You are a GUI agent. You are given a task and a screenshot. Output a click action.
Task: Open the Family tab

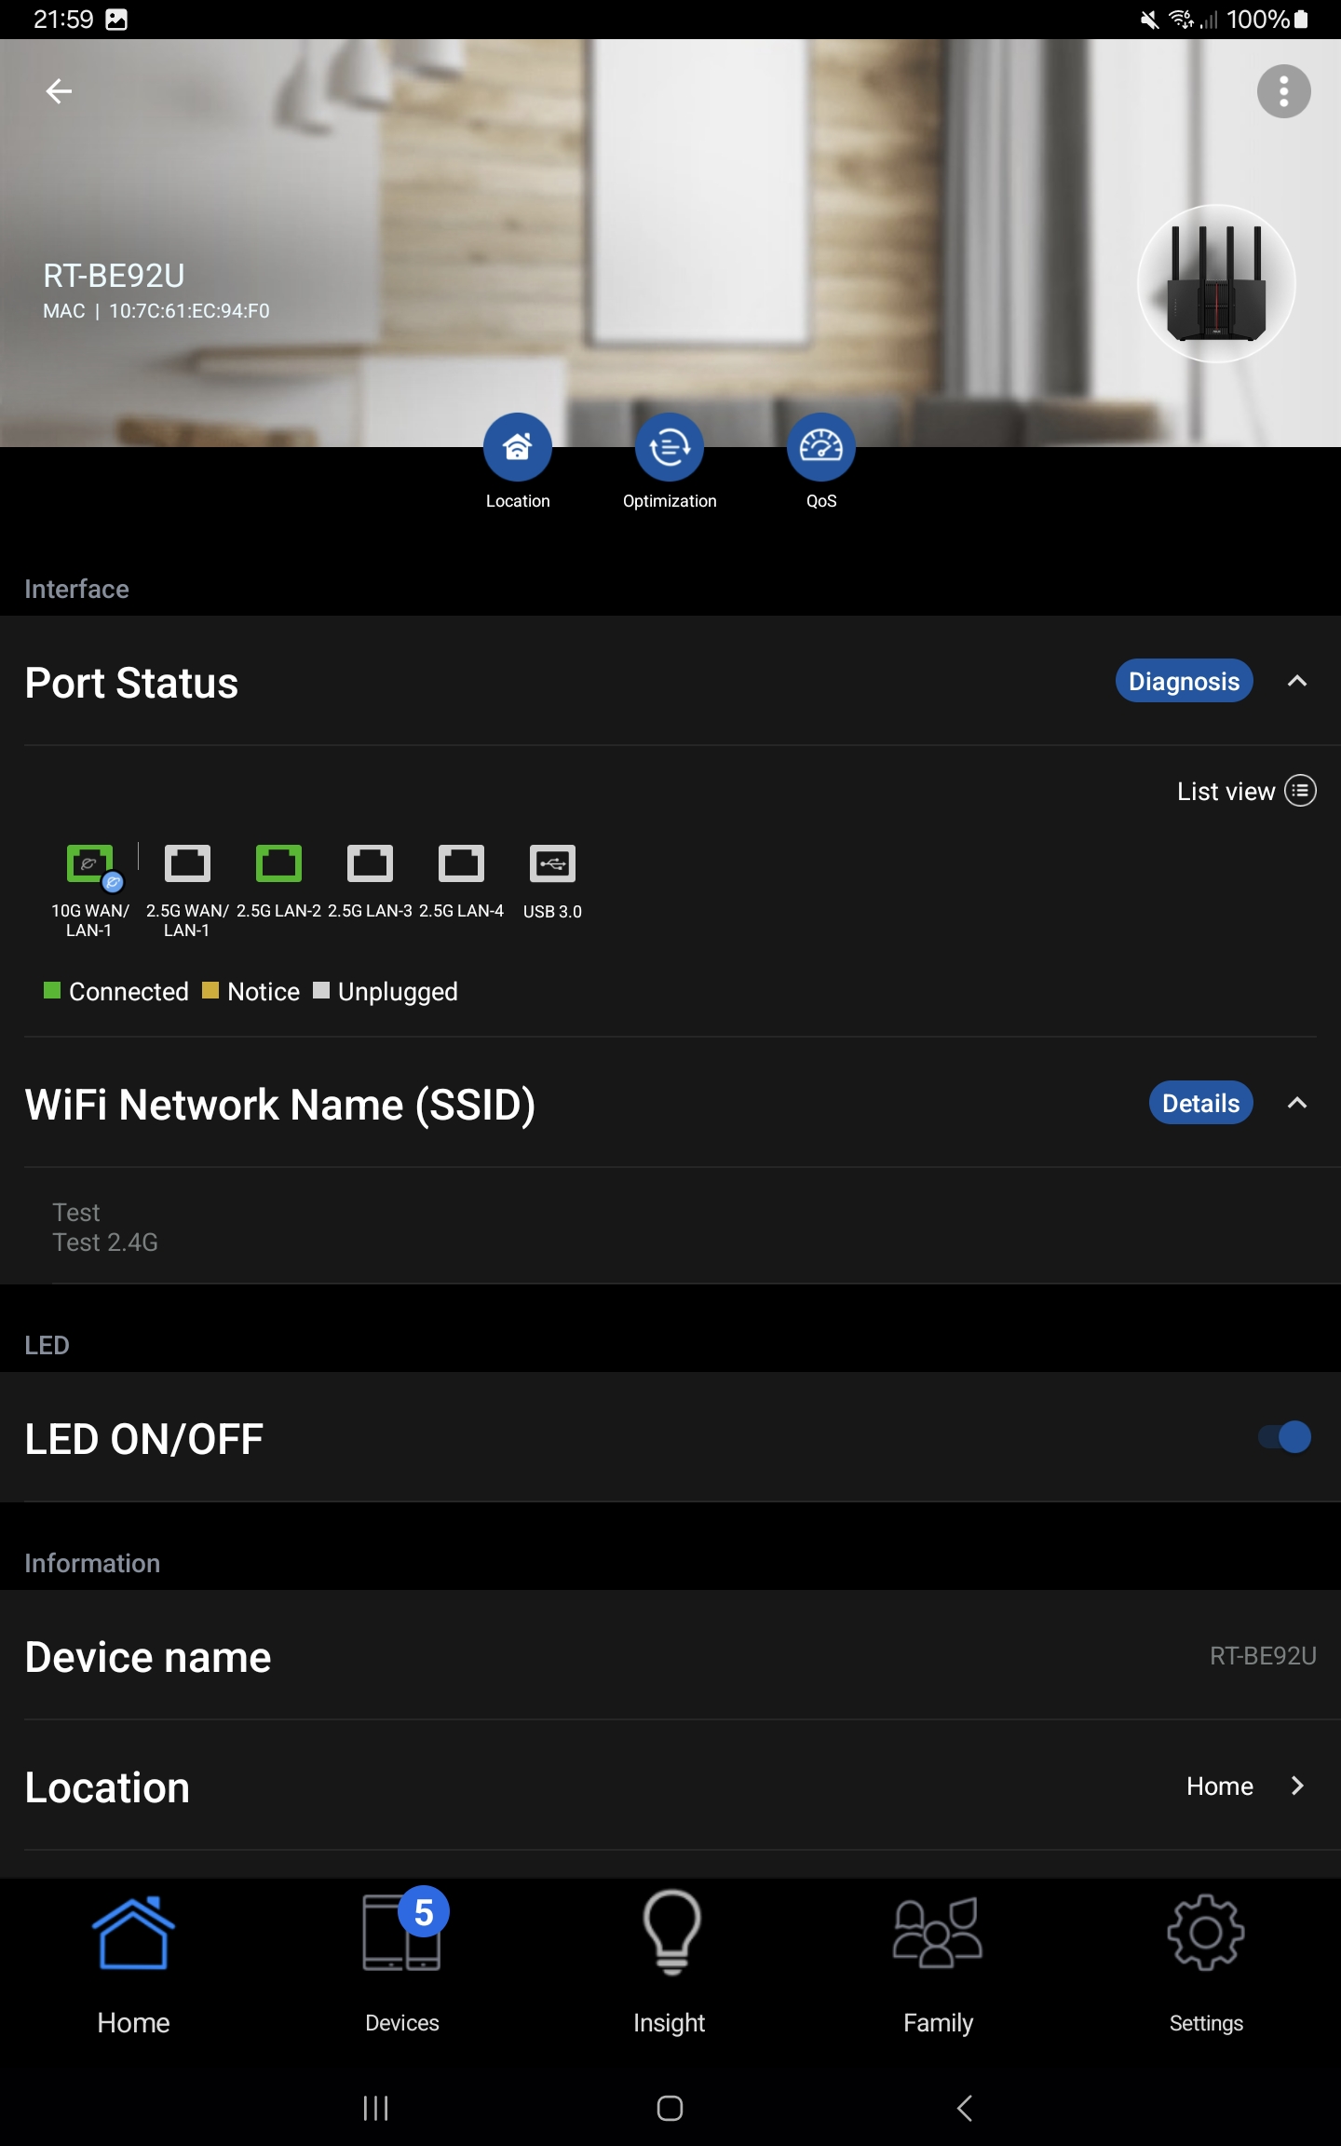[938, 1956]
